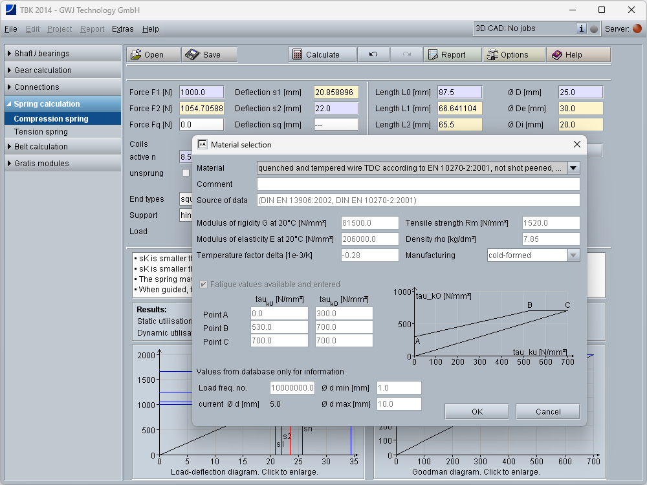This screenshot has width=647, height=485.
Task: Select Tension spring in sidebar
Action: click(41, 132)
